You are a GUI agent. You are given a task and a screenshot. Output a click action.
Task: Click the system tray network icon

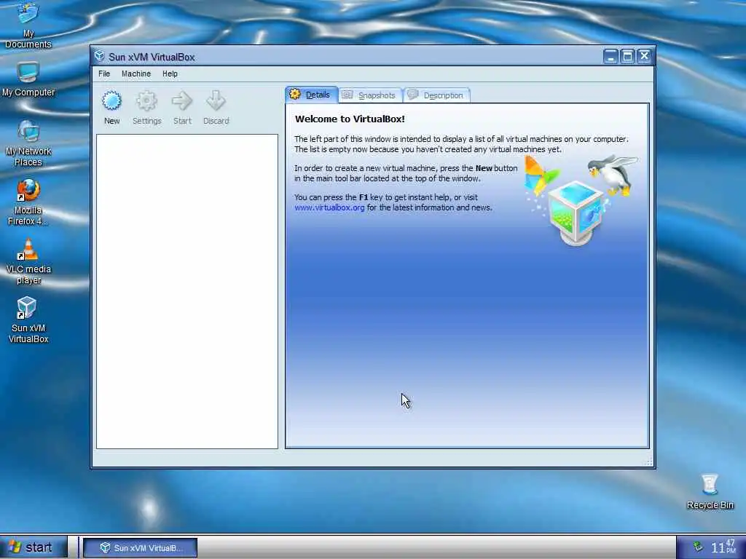[697, 547]
